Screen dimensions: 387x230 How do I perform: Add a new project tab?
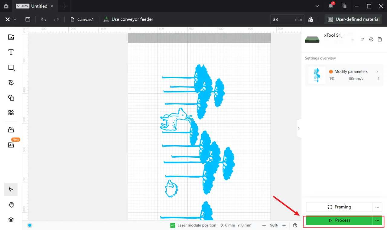pyautogui.click(x=64, y=6)
